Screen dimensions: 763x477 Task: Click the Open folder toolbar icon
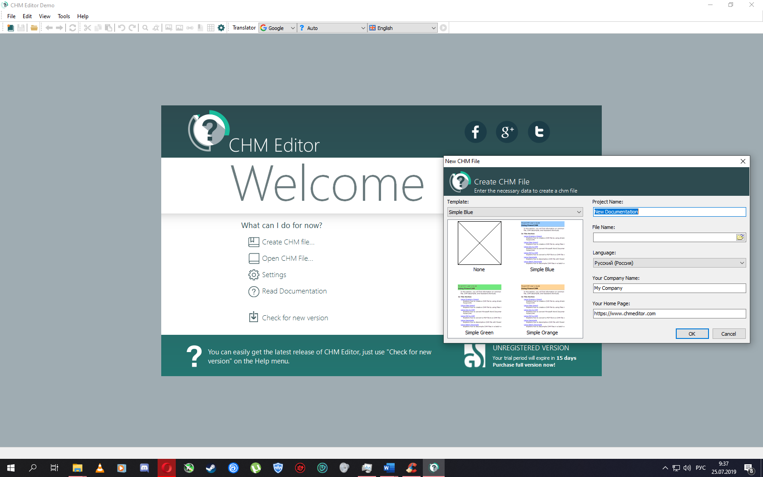pos(34,28)
